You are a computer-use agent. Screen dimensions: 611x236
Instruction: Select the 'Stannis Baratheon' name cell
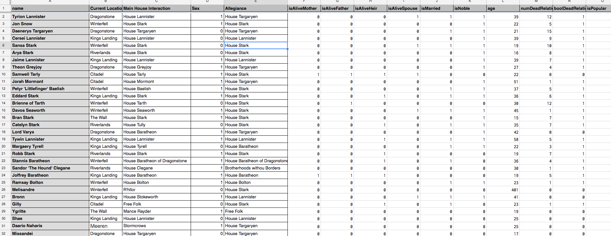tap(50, 161)
